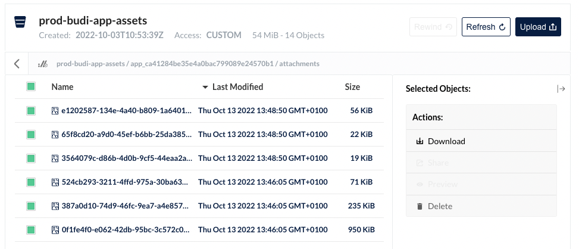The image size is (579, 249).
Task: Click the CUSTOM access value
Action: 224,36
